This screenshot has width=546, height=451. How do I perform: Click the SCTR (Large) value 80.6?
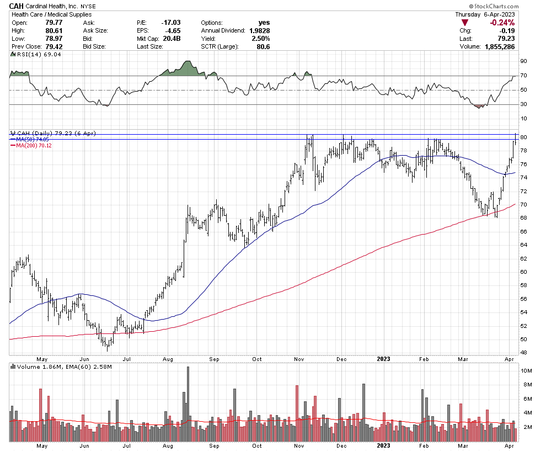point(263,46)
